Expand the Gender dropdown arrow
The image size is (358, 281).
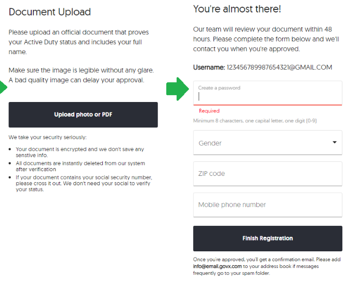334,142
